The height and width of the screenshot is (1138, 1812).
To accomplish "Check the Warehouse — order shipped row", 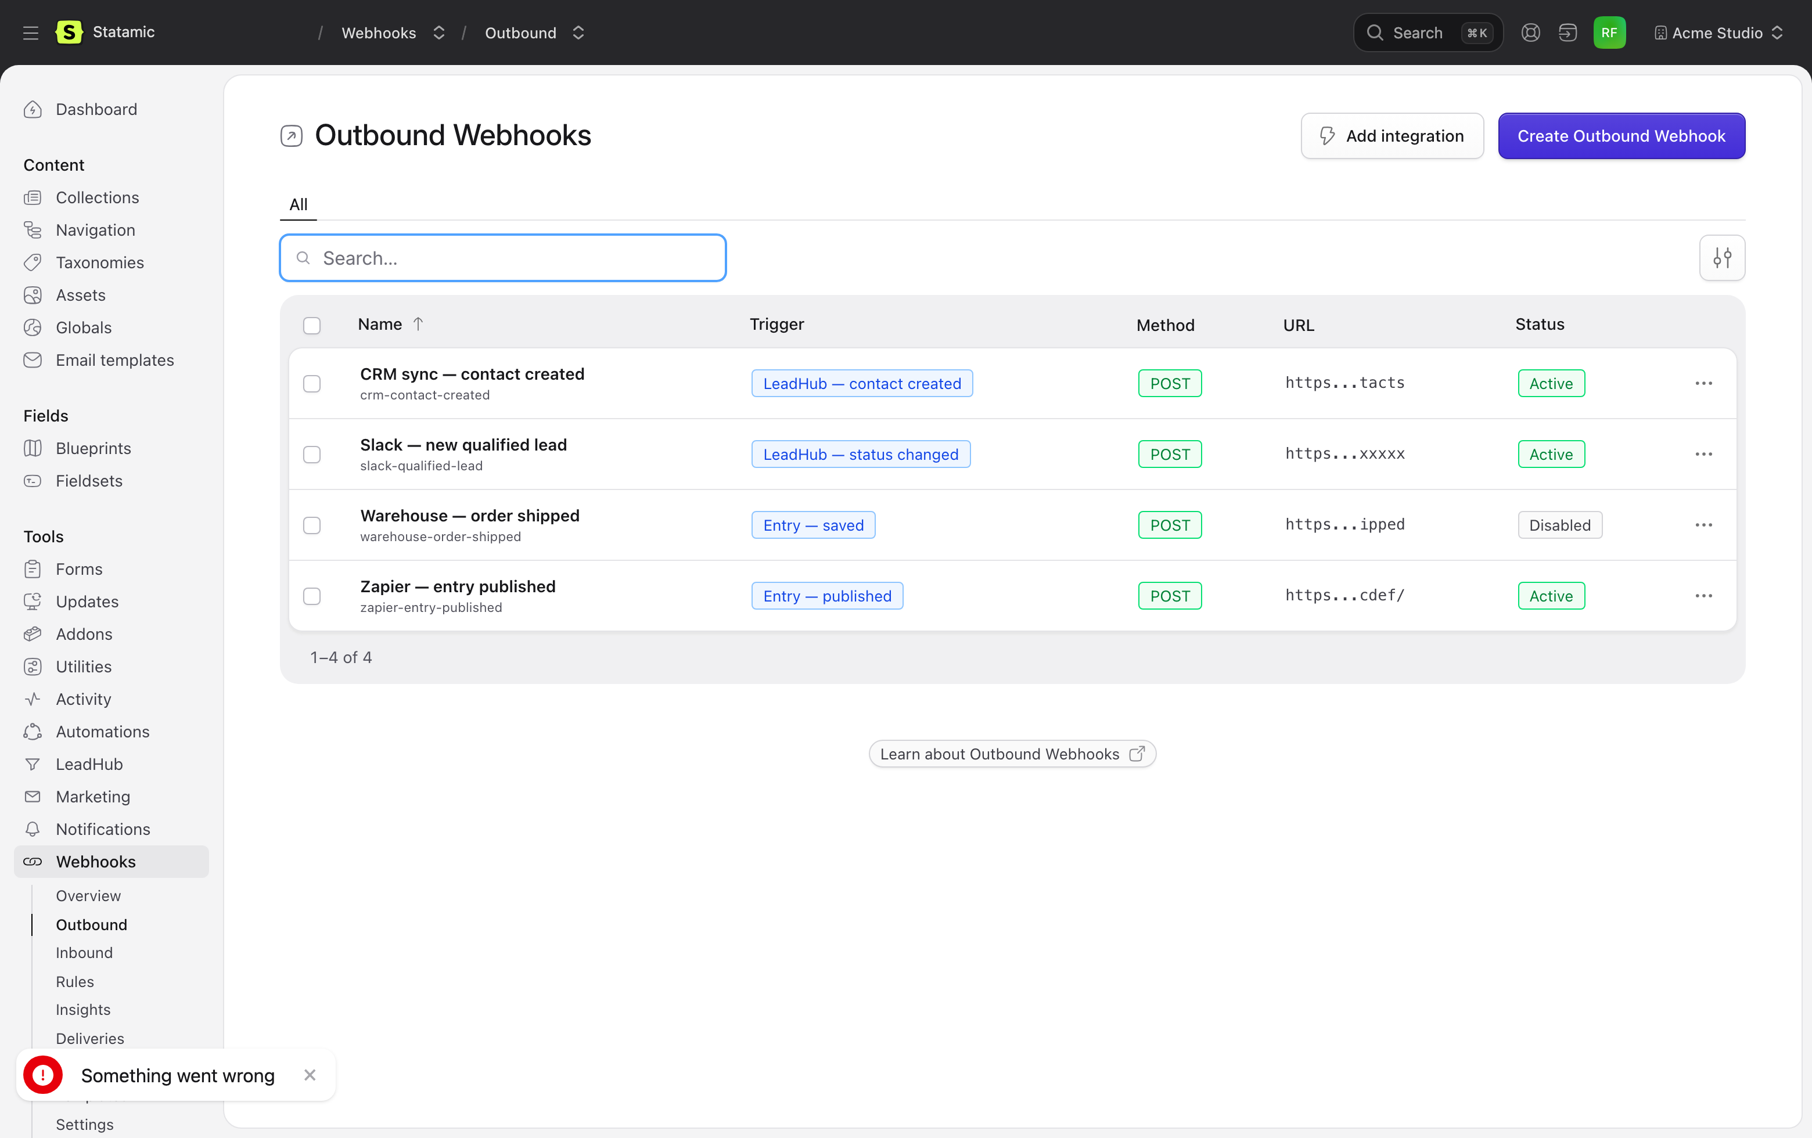I will click(x=311, y=525).
